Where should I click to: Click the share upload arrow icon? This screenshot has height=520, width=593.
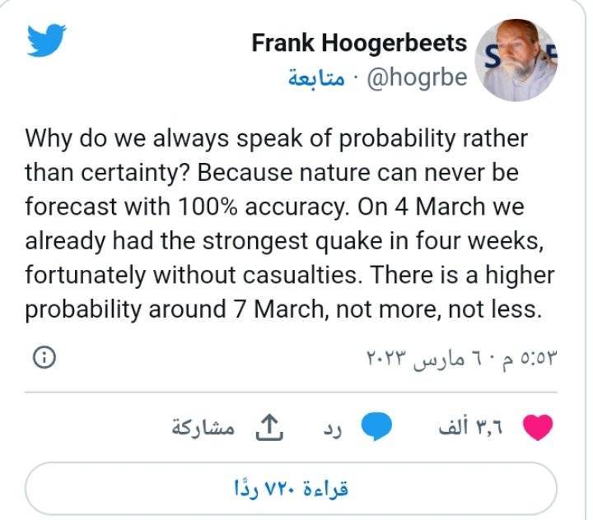click(268, 427)
